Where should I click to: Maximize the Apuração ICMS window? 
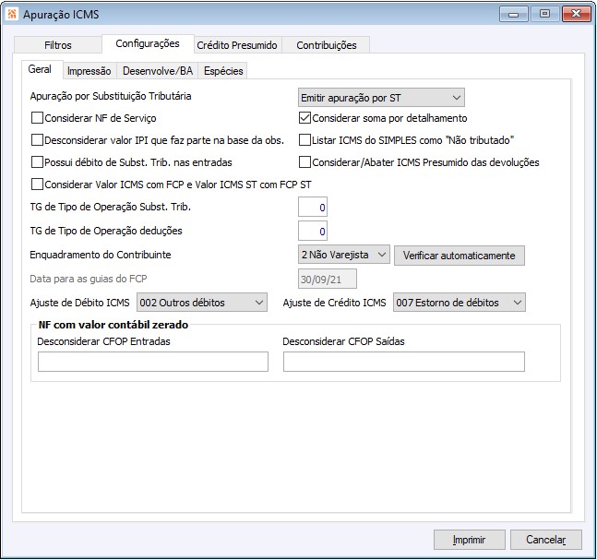[x=544, y=14]
